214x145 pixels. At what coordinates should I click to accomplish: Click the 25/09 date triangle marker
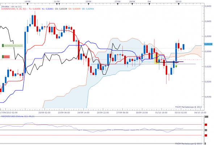click(x=88, y=4)
